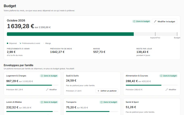Click the 232,52 € Loisirs amount
184x115 pixels.
12,107
